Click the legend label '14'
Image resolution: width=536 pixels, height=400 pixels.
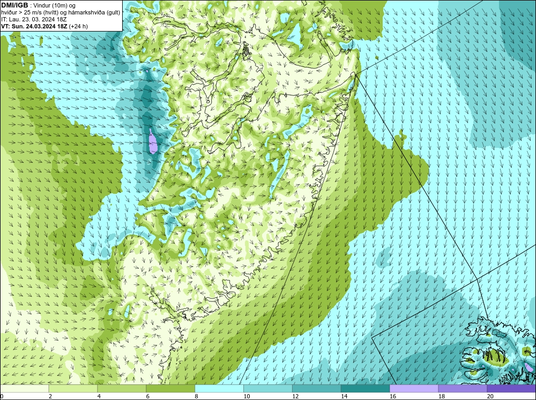344,396
